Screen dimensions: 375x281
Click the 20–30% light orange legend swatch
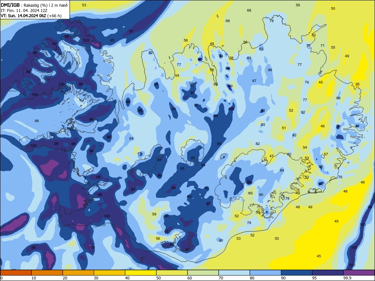[x=78, y=273]
